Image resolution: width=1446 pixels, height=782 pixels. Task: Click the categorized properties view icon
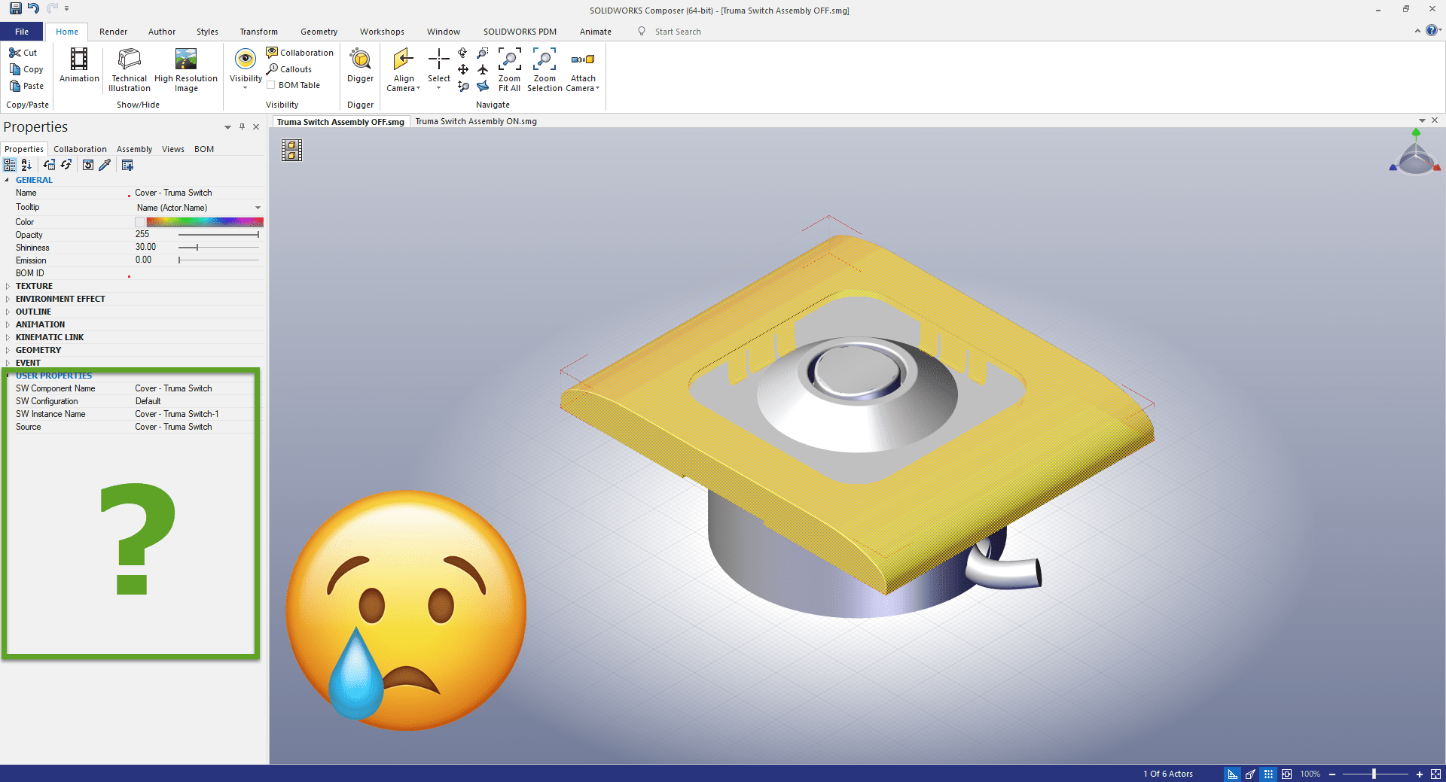10,165
